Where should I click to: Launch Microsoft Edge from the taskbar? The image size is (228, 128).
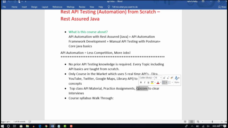[40, 126]
